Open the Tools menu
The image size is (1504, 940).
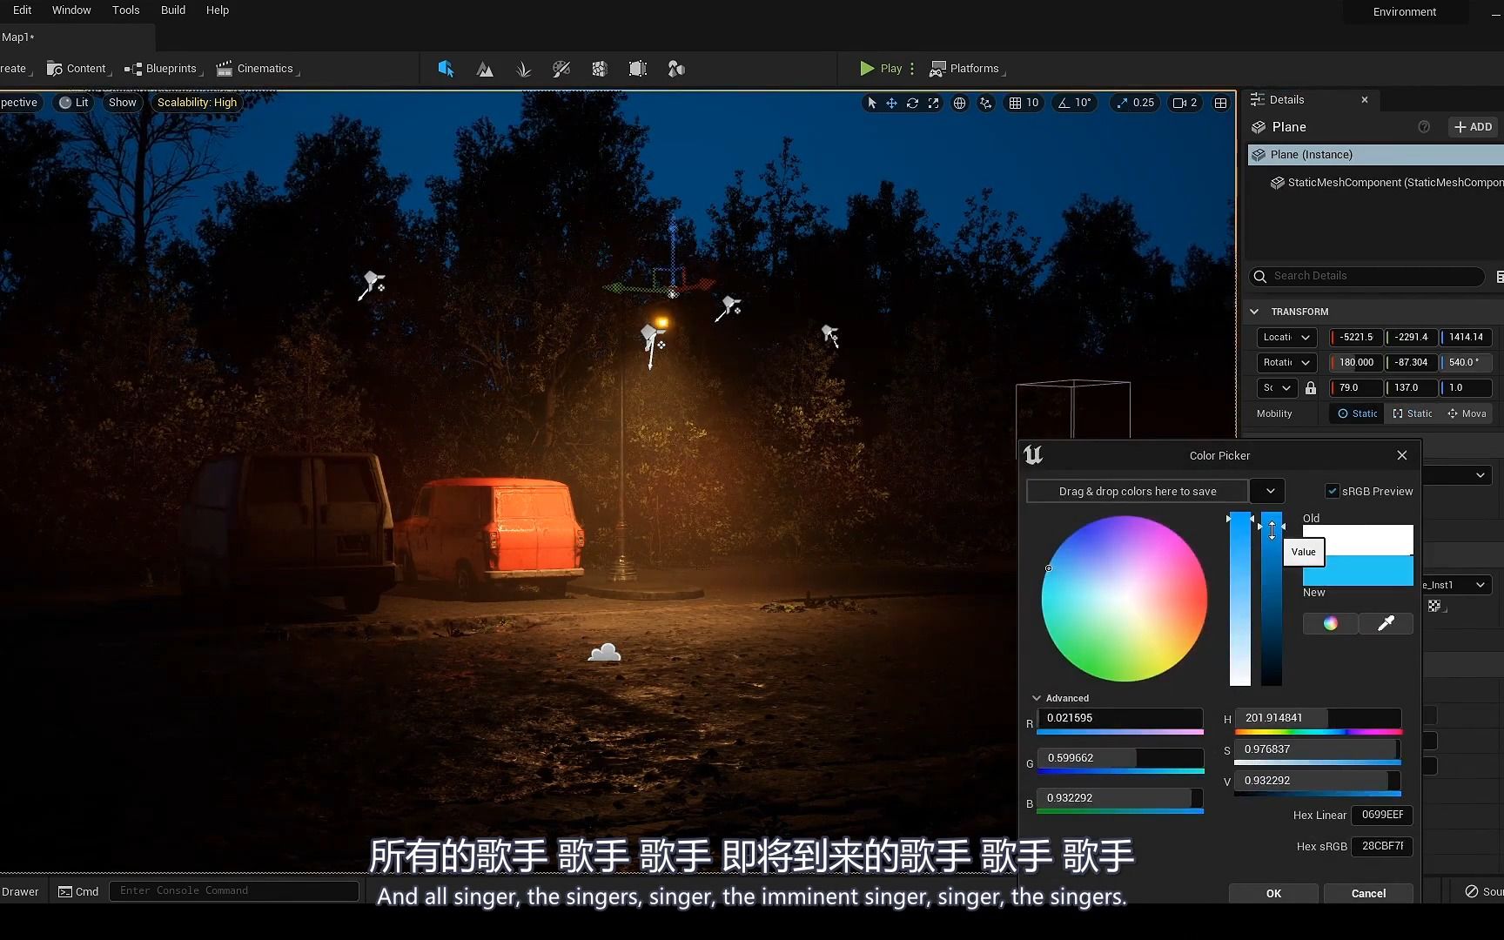[126, 10]
